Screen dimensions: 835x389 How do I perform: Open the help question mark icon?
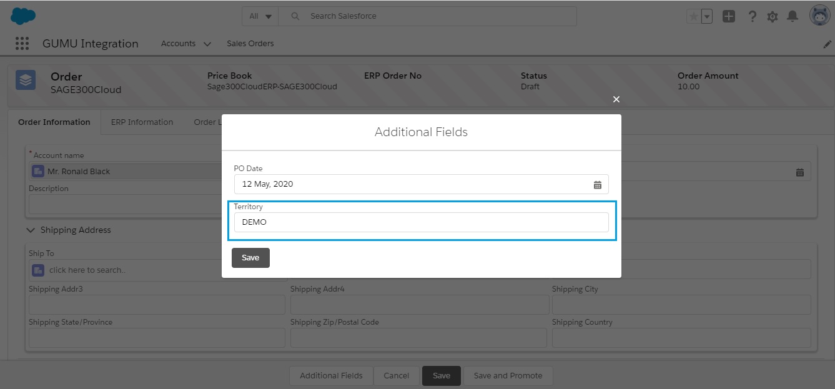[753, 16]
